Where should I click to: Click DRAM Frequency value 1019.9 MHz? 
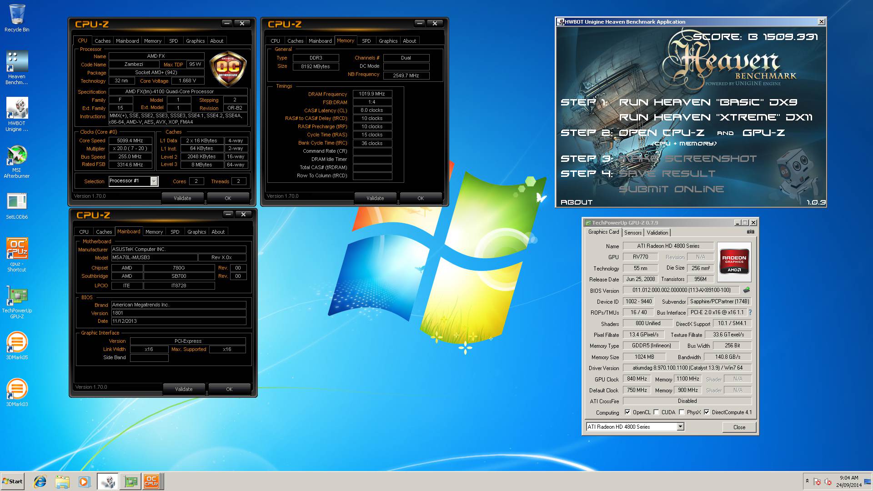pyautogui.click(x=372, y=94)
